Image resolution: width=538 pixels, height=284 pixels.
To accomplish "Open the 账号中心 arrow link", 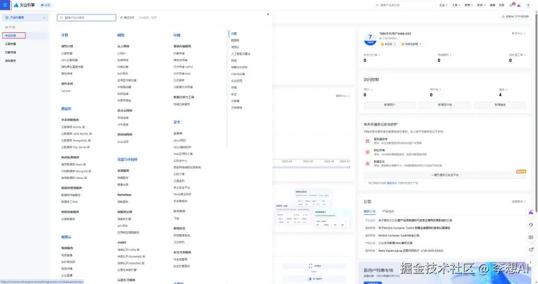I will (x=519, y=33).
